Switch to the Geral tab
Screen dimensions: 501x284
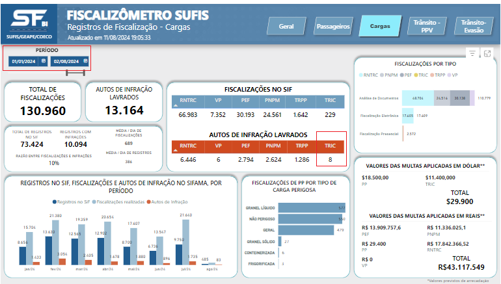pos(286,26)
